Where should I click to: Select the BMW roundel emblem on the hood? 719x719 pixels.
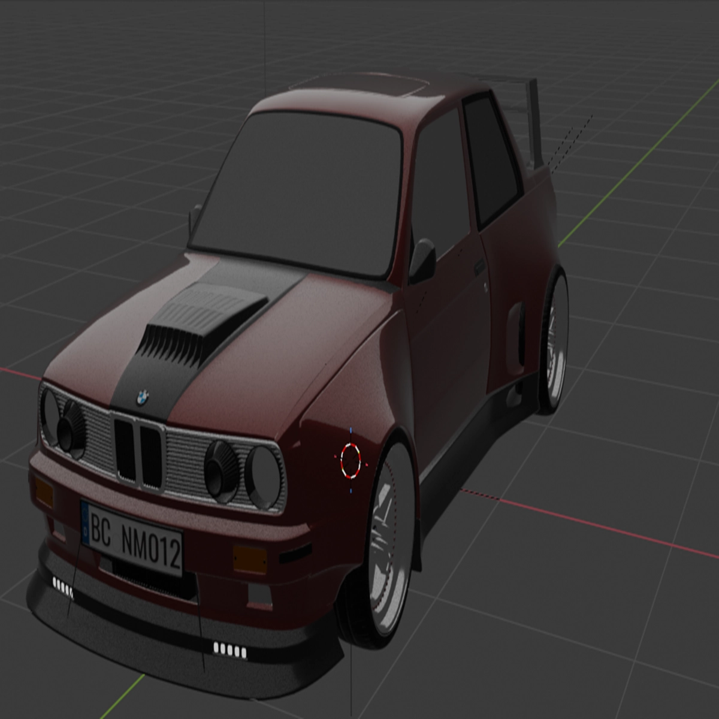click(141, 397)
